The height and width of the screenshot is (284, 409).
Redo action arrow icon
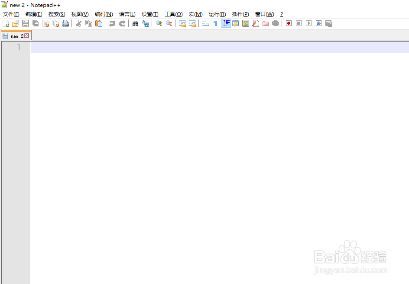(x=122, y=23)
